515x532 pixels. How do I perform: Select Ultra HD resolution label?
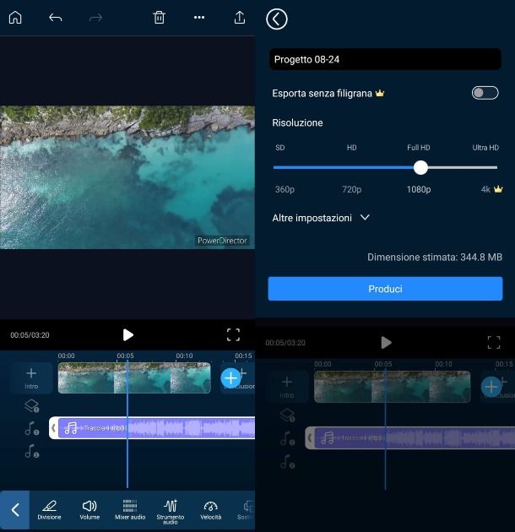[x=485, y=148]
